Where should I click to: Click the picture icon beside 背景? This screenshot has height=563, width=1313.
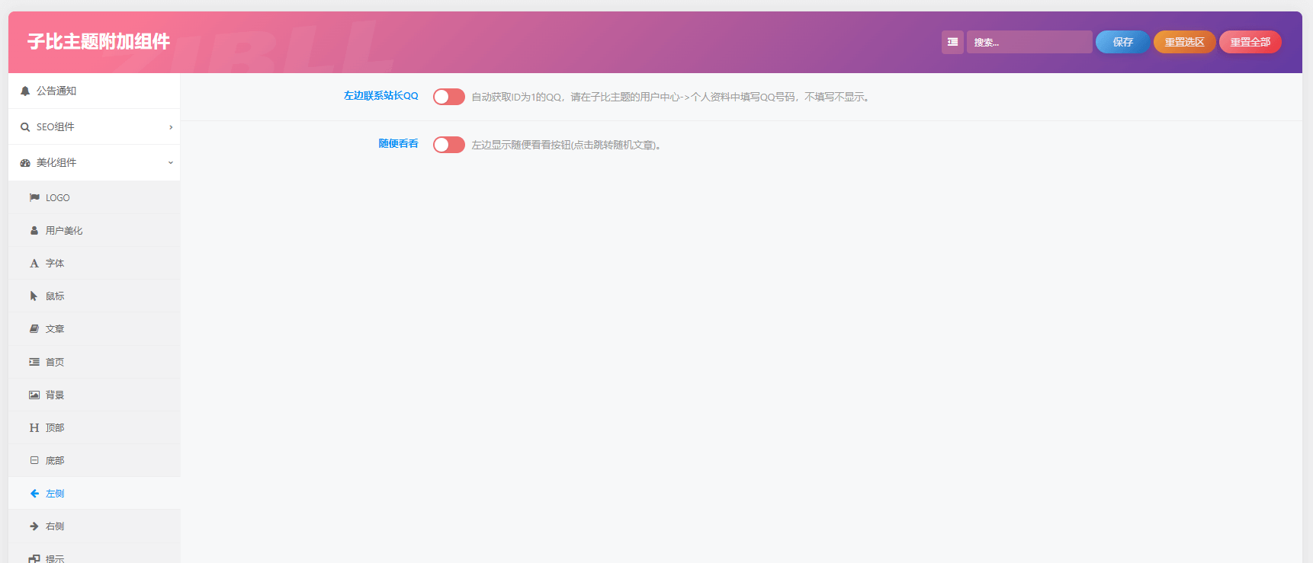(x=34, y=395)
